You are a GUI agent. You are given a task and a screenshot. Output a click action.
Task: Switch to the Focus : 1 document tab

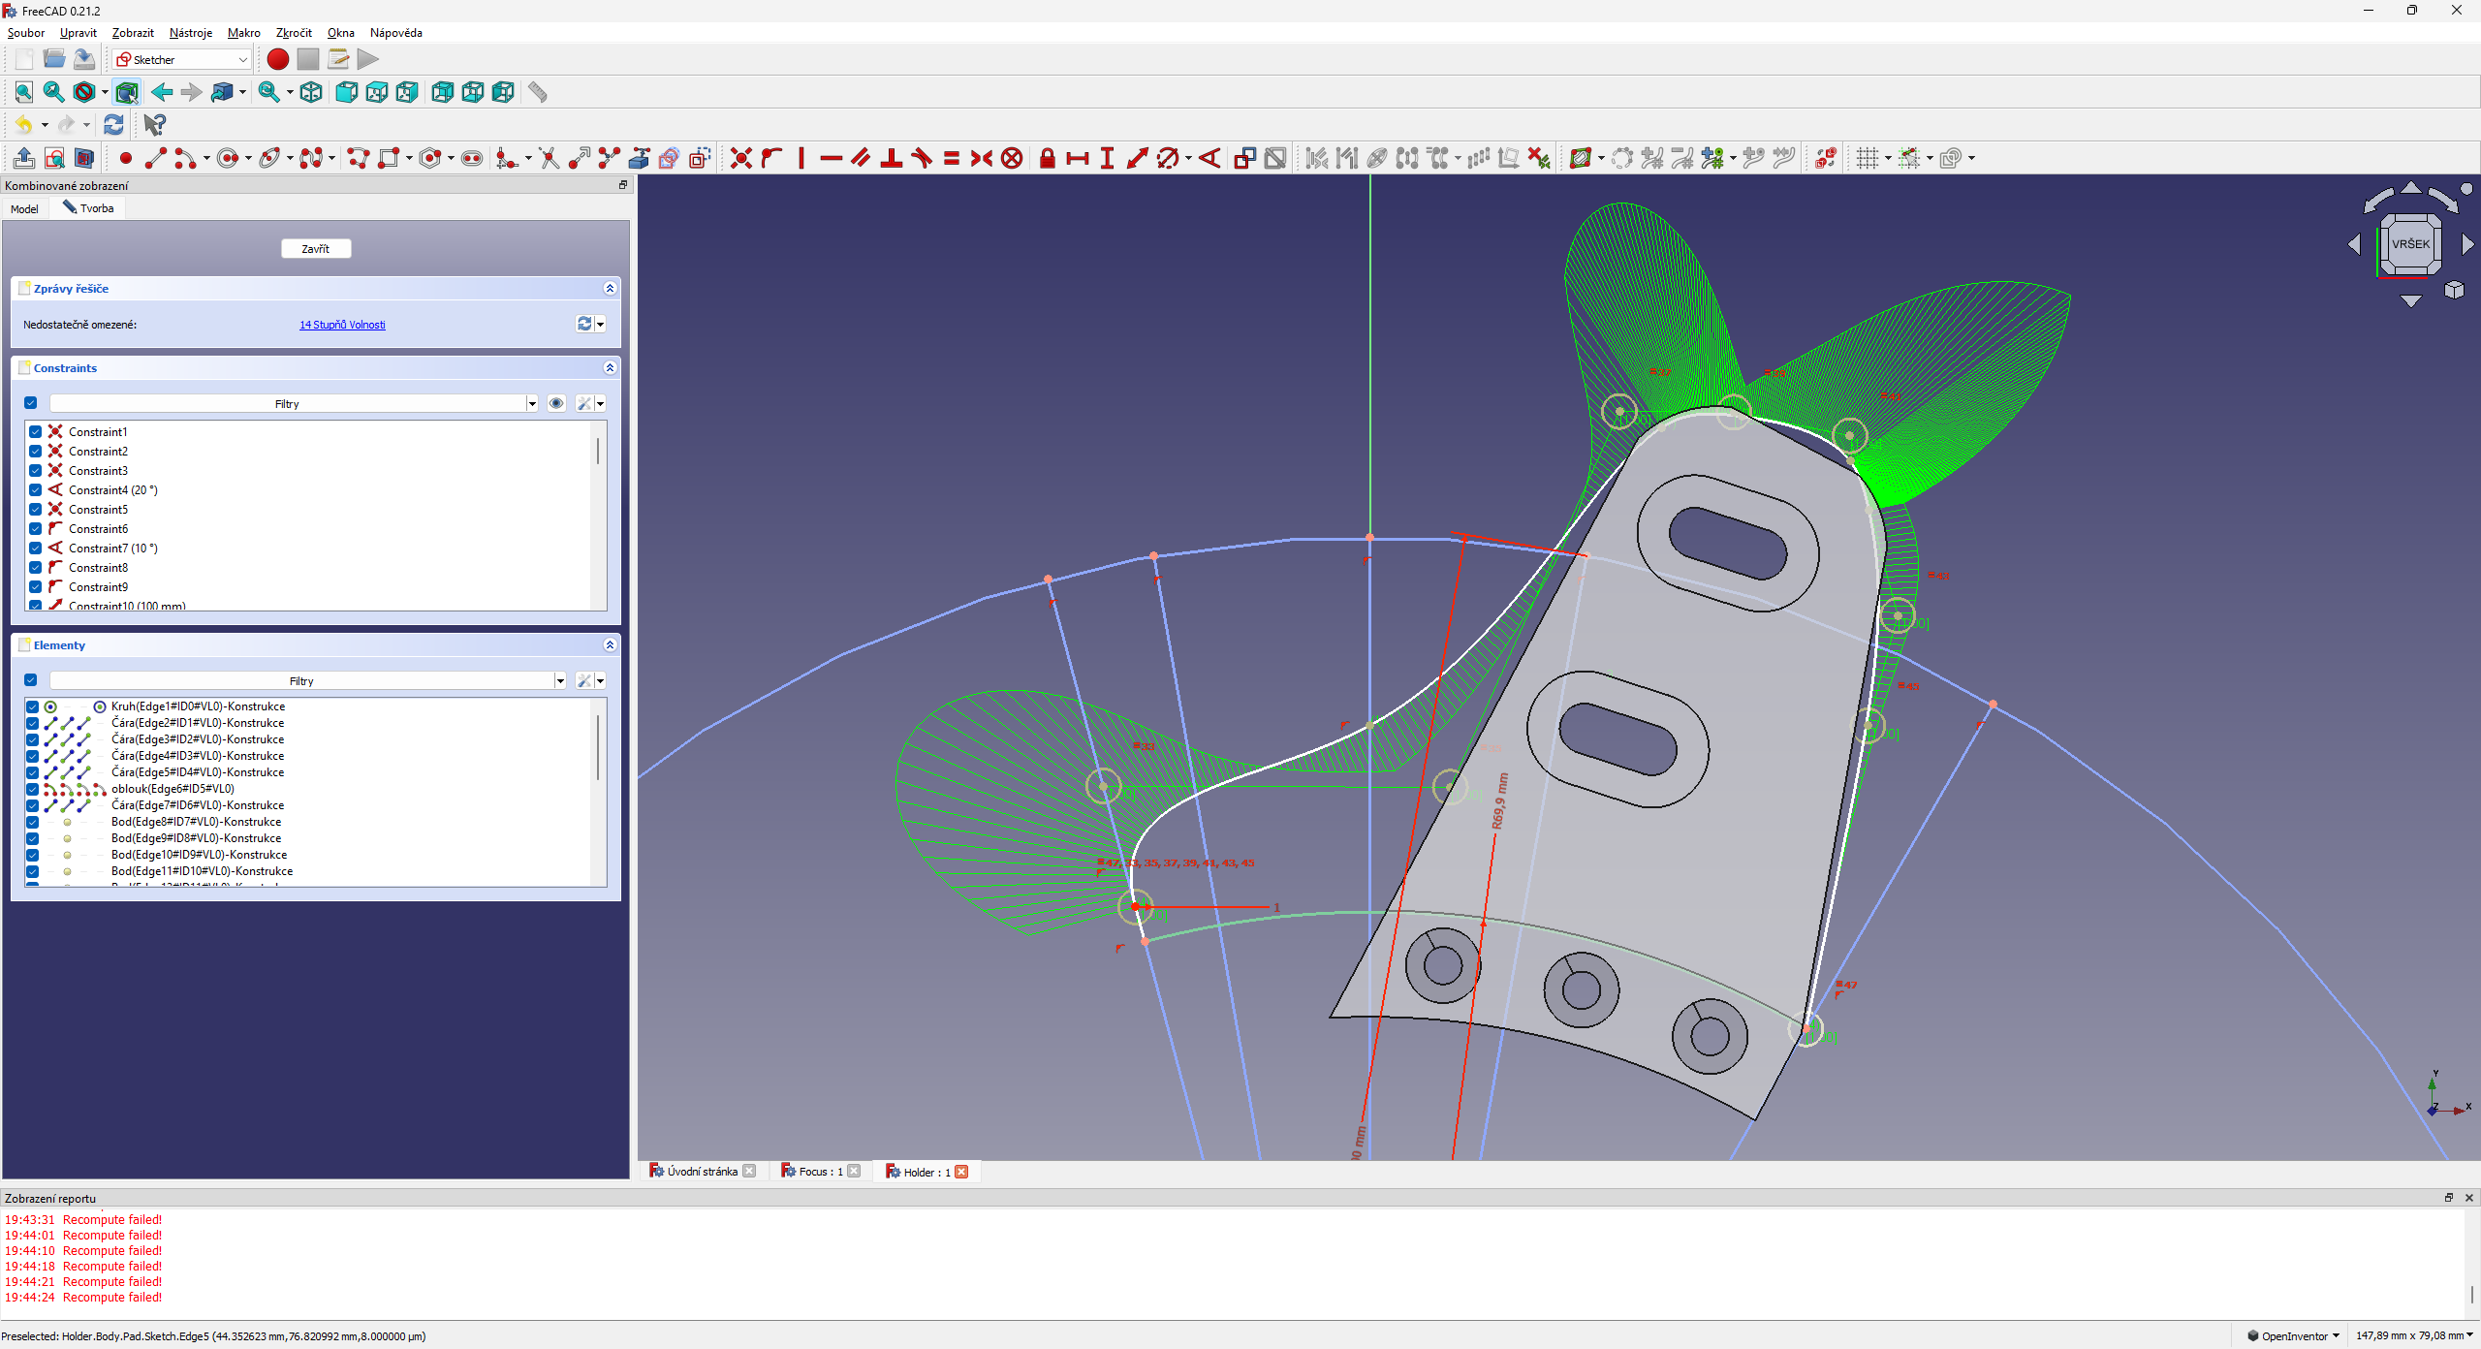(812, 1172)
